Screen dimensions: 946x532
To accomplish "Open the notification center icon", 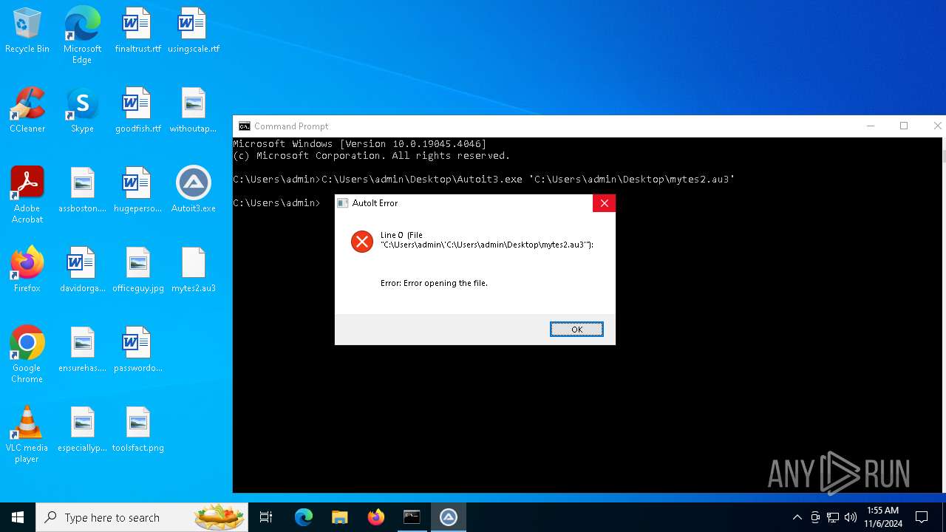I will pyautogui.click(x=922, y=517).
